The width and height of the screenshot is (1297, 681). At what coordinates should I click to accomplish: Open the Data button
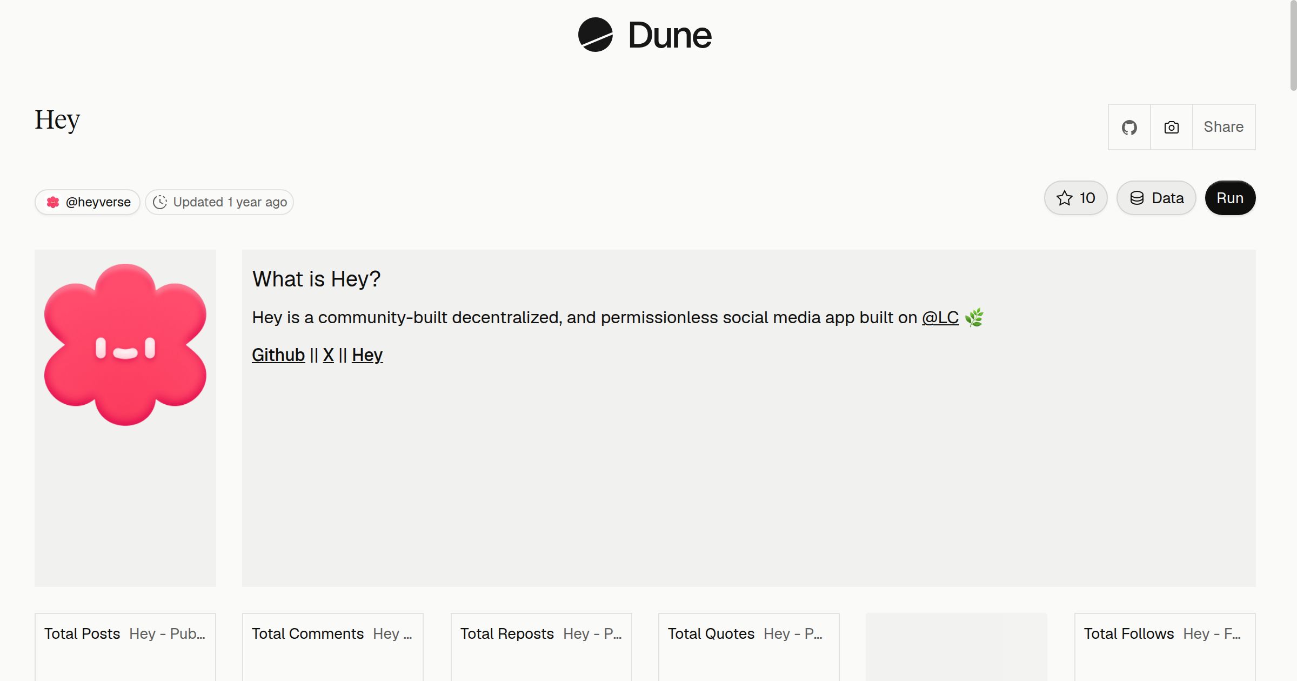click(1156, 198)
